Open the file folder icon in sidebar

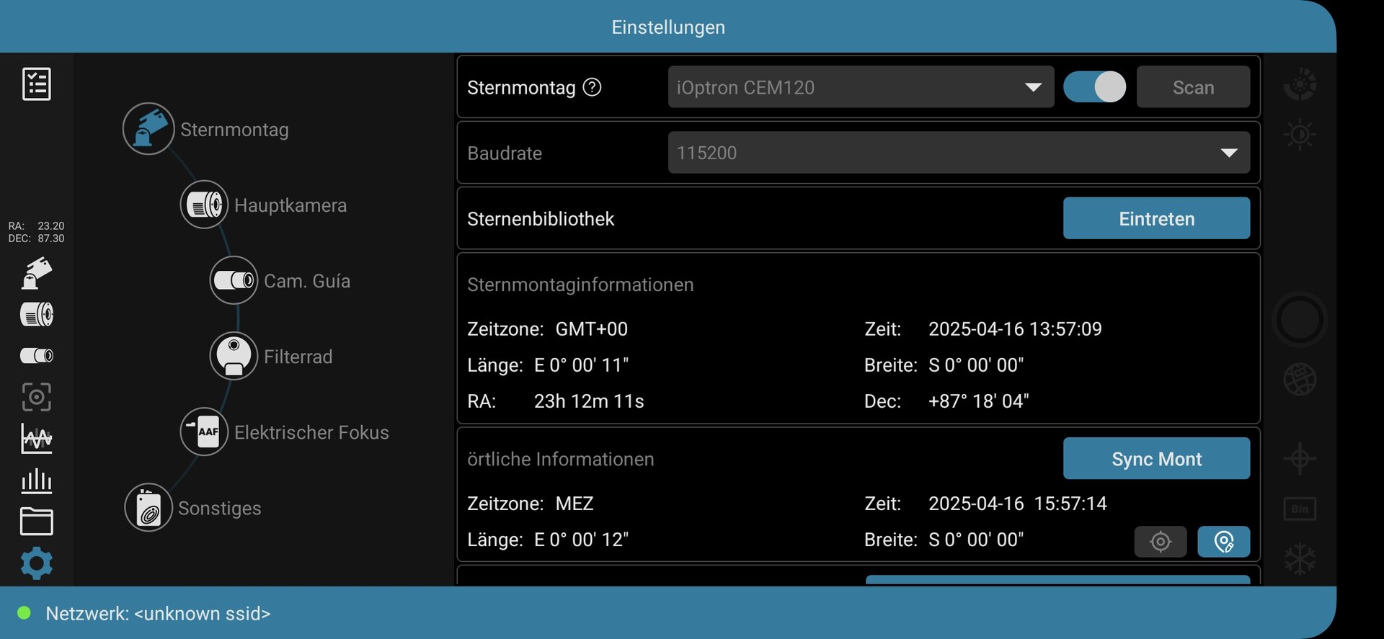[37, 522]
